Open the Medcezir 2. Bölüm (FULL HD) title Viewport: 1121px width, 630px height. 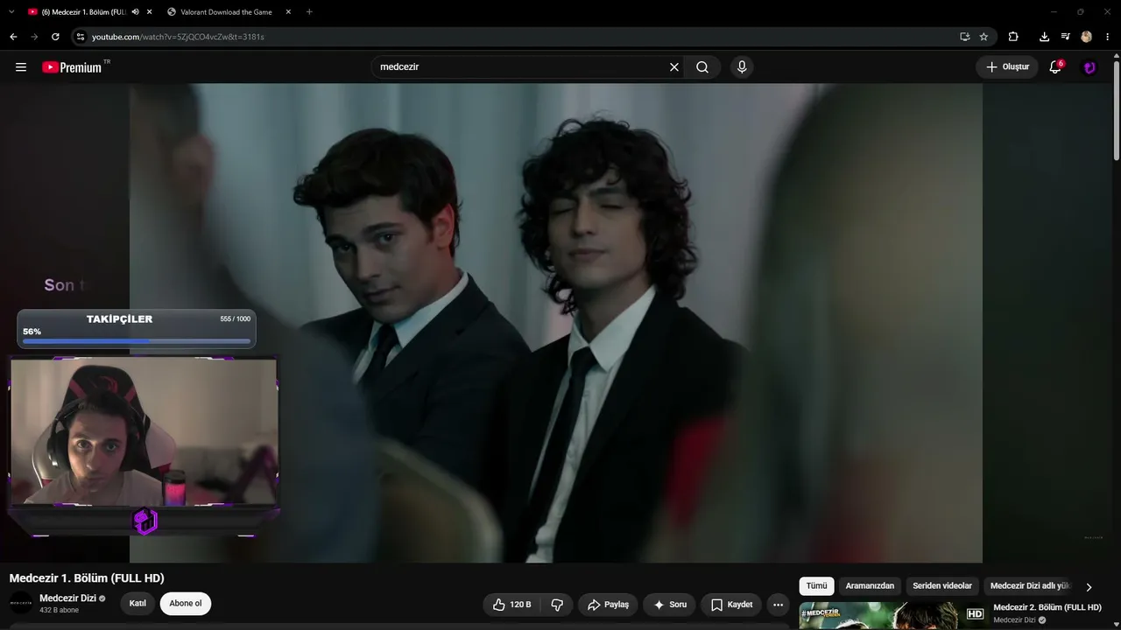click(x=1047, y=607)
